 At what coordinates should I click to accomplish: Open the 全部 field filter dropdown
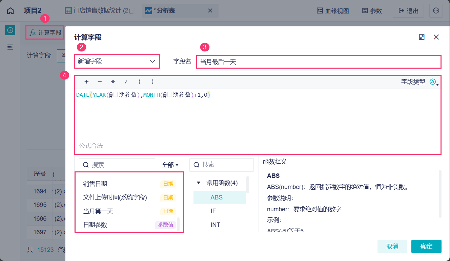click(170, 165)
